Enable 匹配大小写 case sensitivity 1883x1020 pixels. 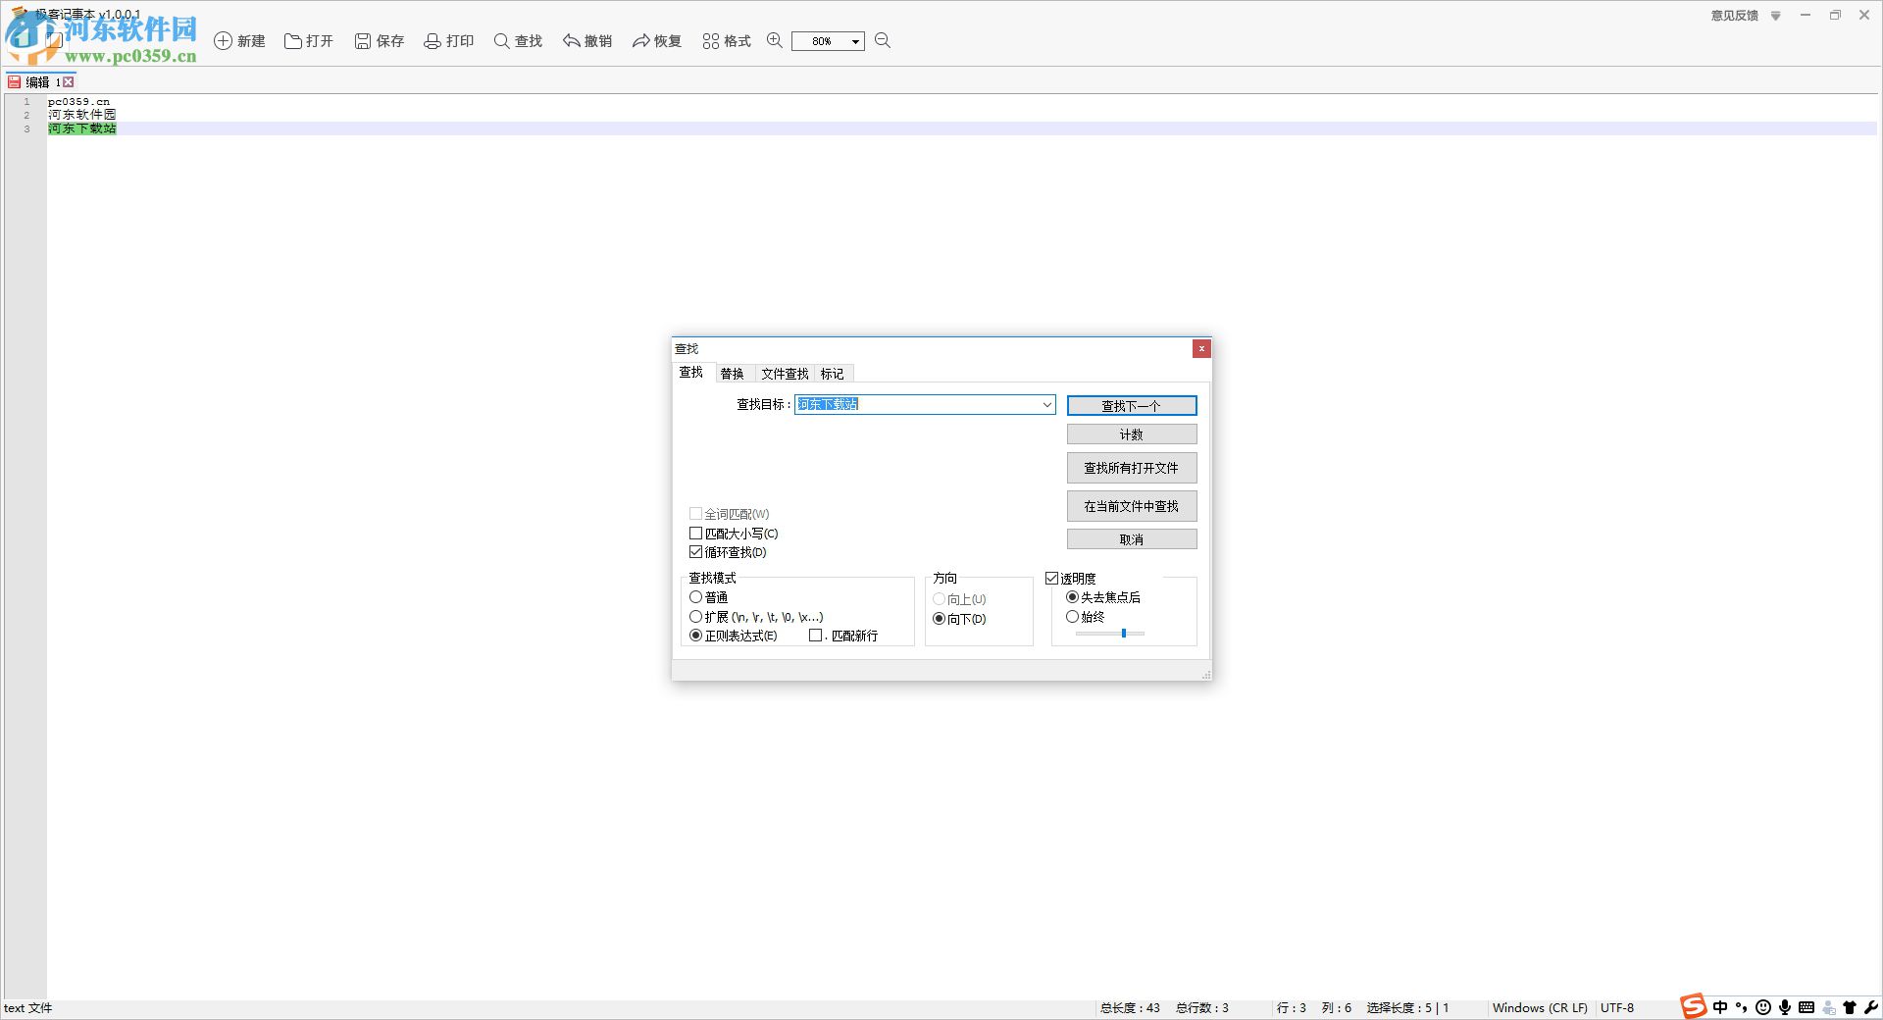coord(695,533)
